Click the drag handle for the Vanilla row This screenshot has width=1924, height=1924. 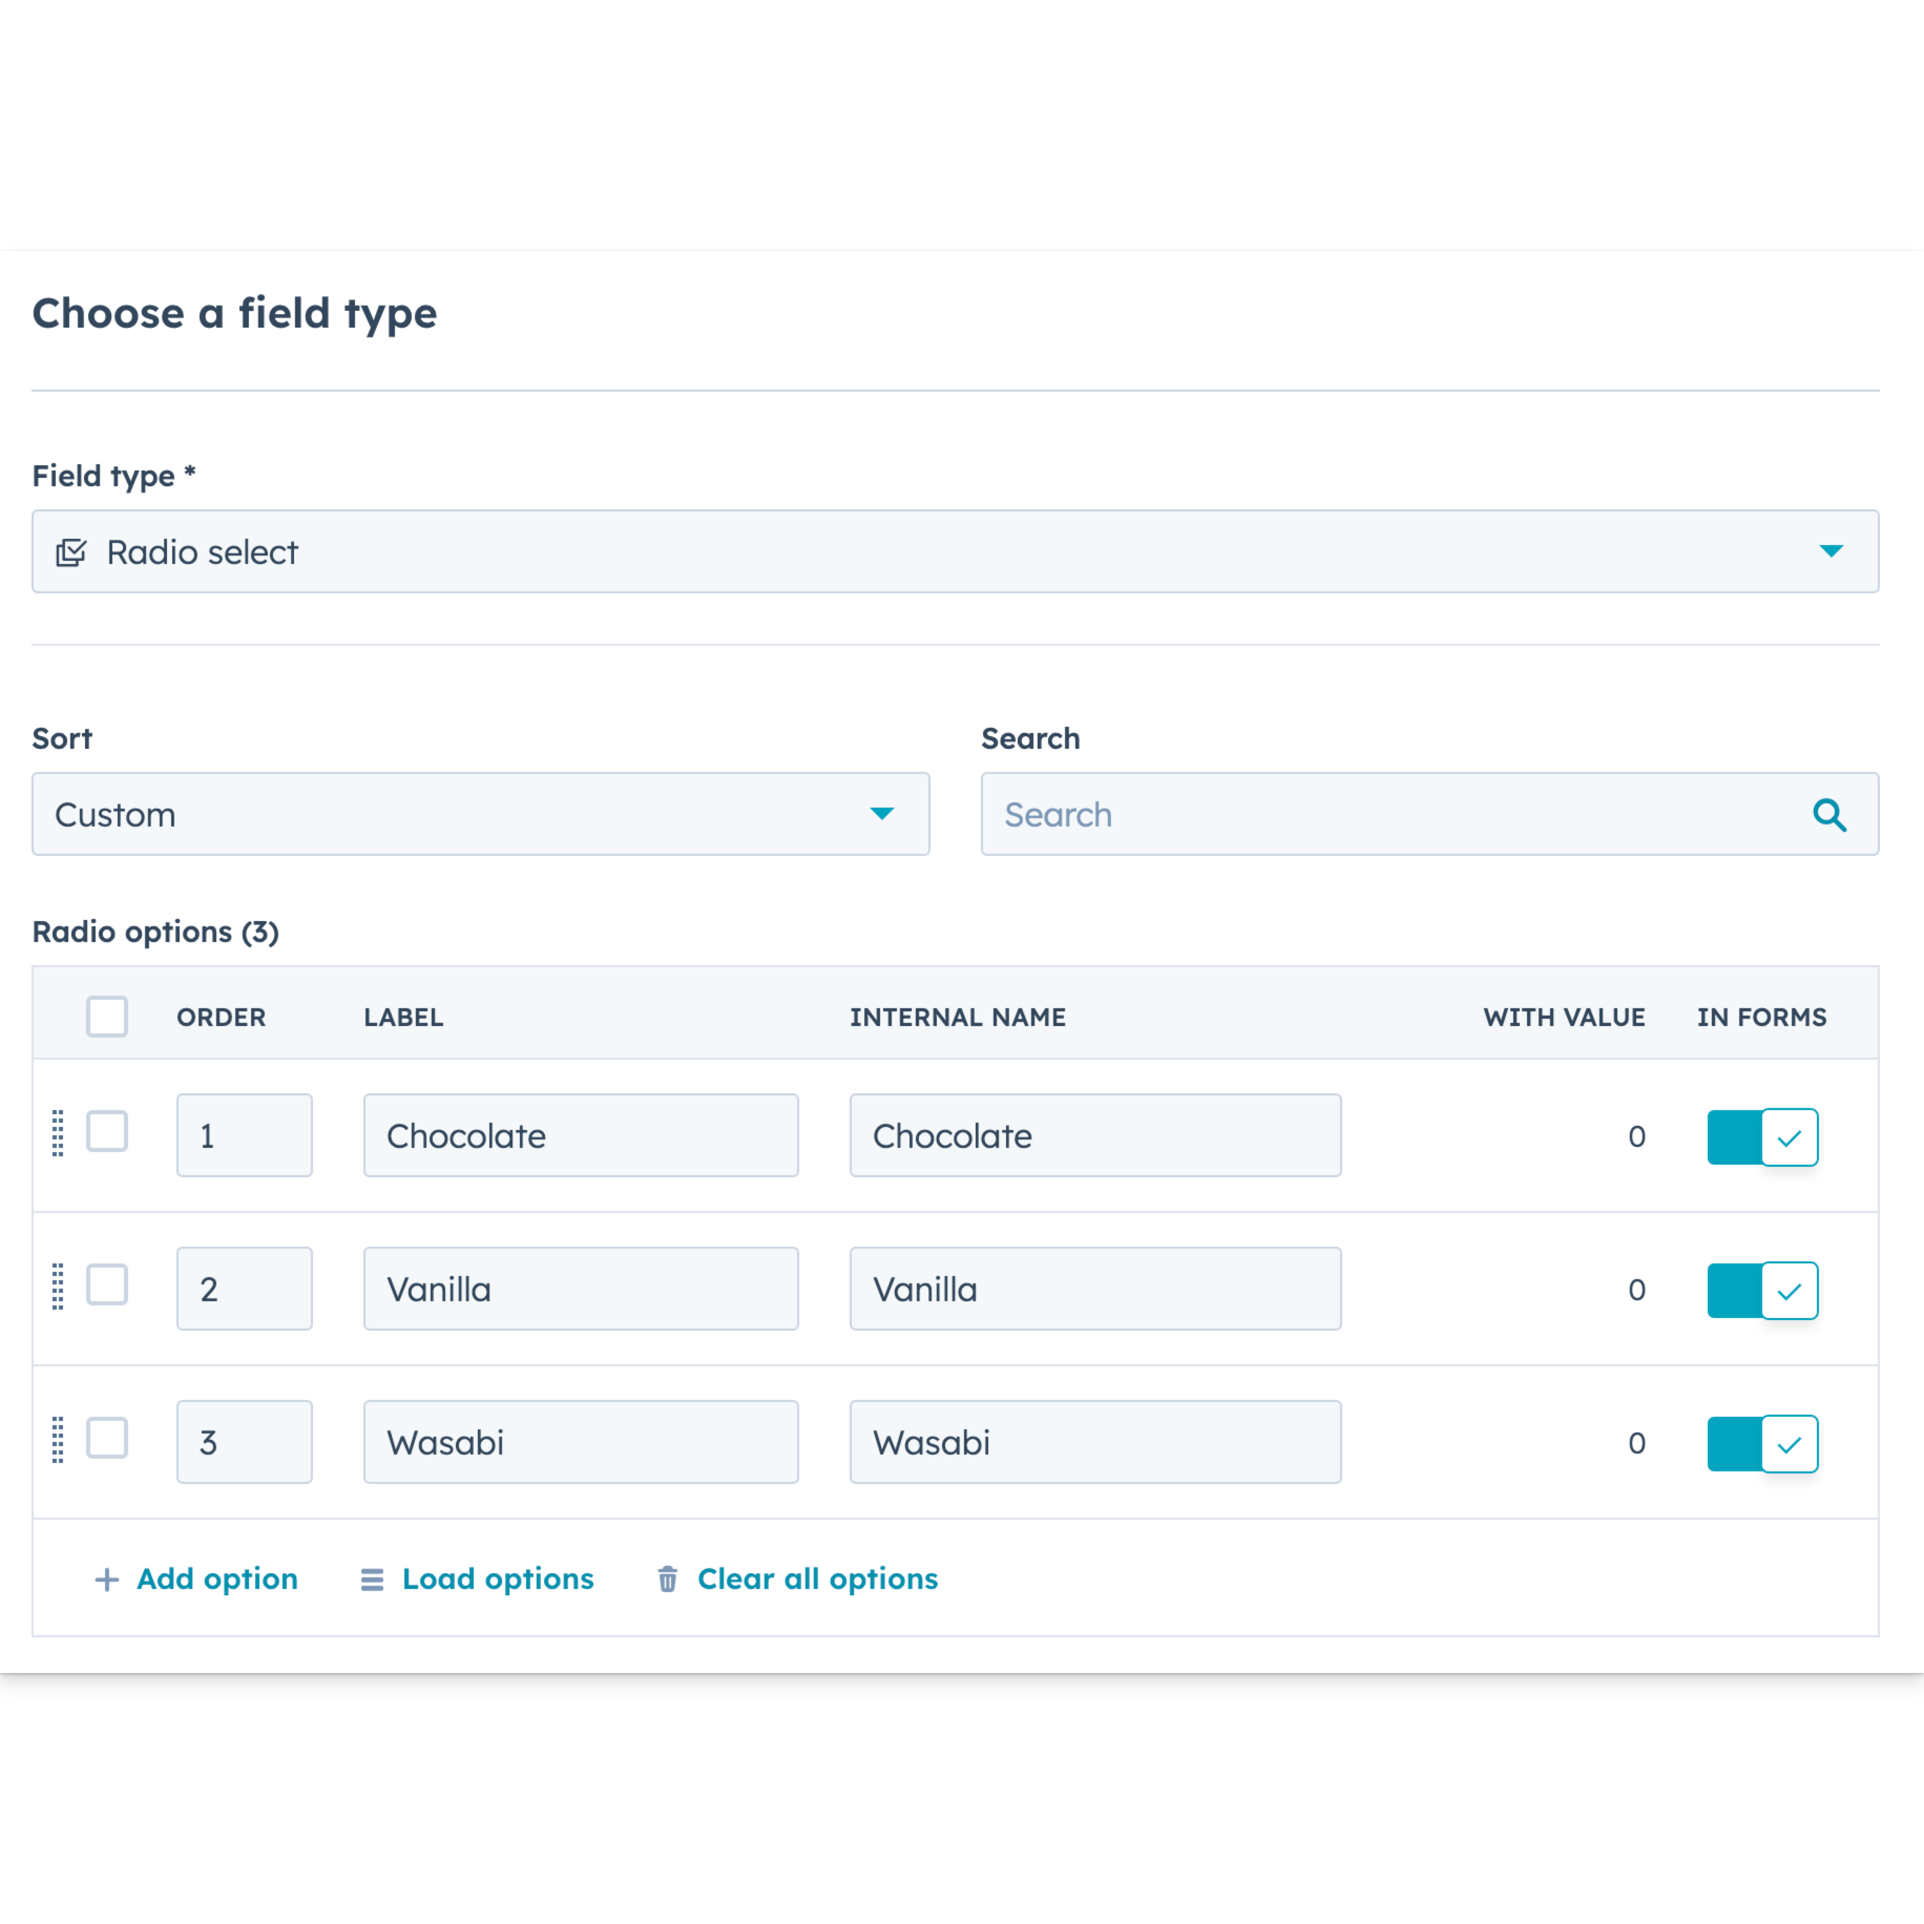point(57,1285)
